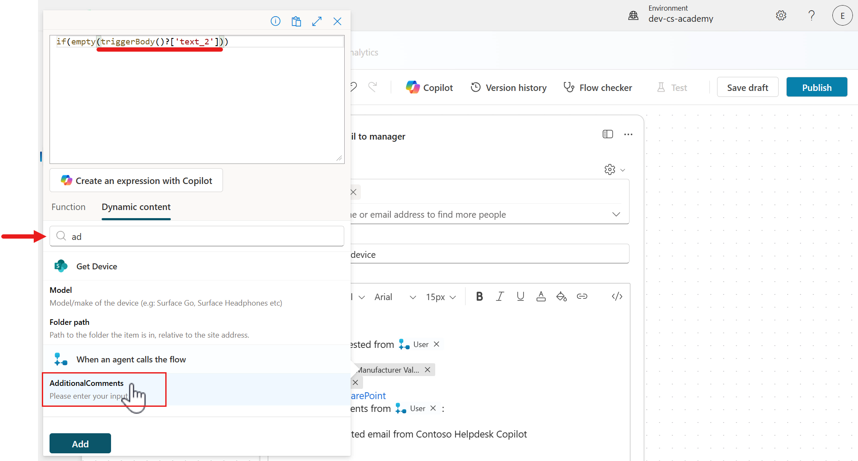Expand the action settings gear dropdown
Image resolution: width=858 pixels, height=461 pixels.
coord(614,169)
